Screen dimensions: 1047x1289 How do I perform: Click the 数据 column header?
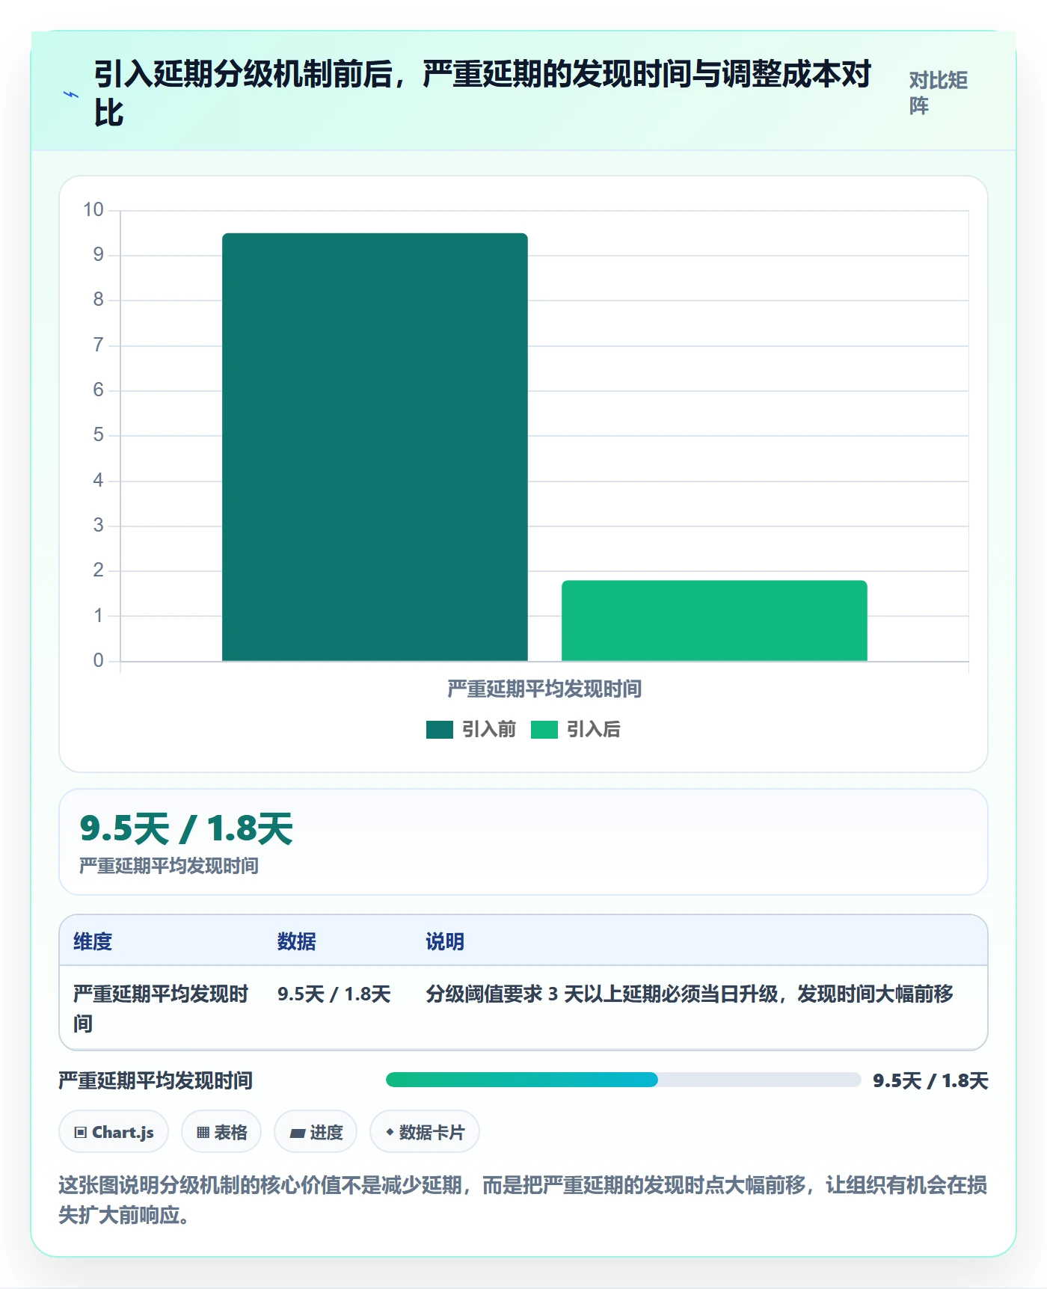(x=297, y=941)
